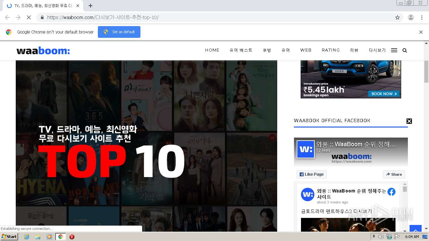This screenshot has height=241, width=429.
Task: Open the 유머 menu item
Action: (286, 50)
